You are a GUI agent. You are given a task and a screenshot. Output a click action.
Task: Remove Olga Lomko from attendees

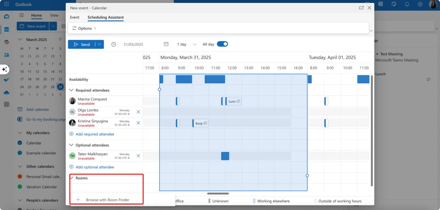pyautogui.click(x=138, y=112)
